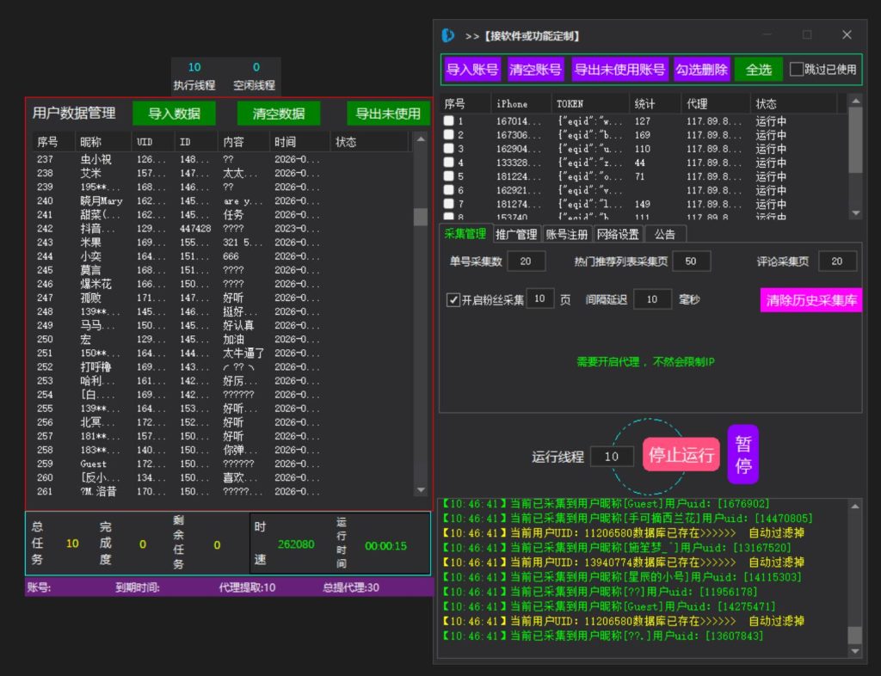This screenshot has width=881, height=676.
Task: Switch to the 账号注册 tab
Action: point(567,235)
